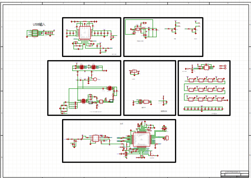Select the pin header connector right of MCU
Viewport: 251px width, 178px height.
coord(167,138)
